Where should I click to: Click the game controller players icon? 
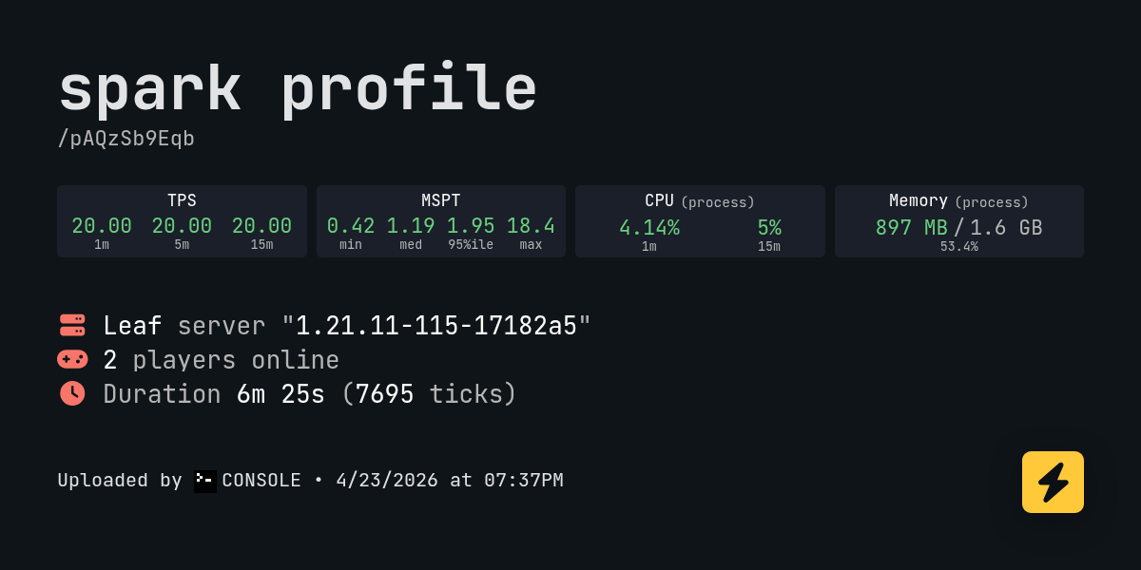click(72, 359)
